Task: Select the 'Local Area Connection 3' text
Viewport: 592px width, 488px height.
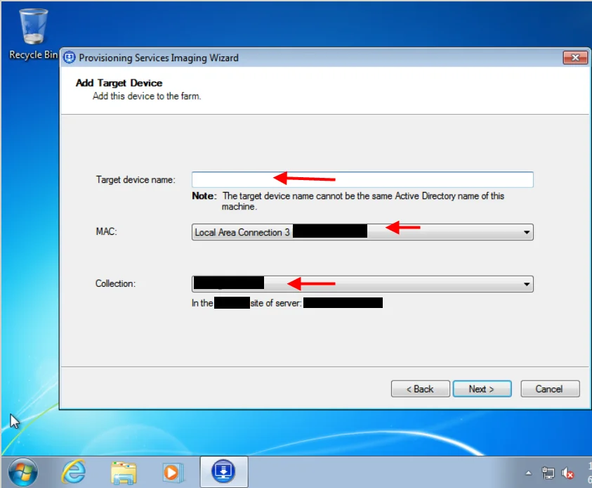Action: [242, 232]
